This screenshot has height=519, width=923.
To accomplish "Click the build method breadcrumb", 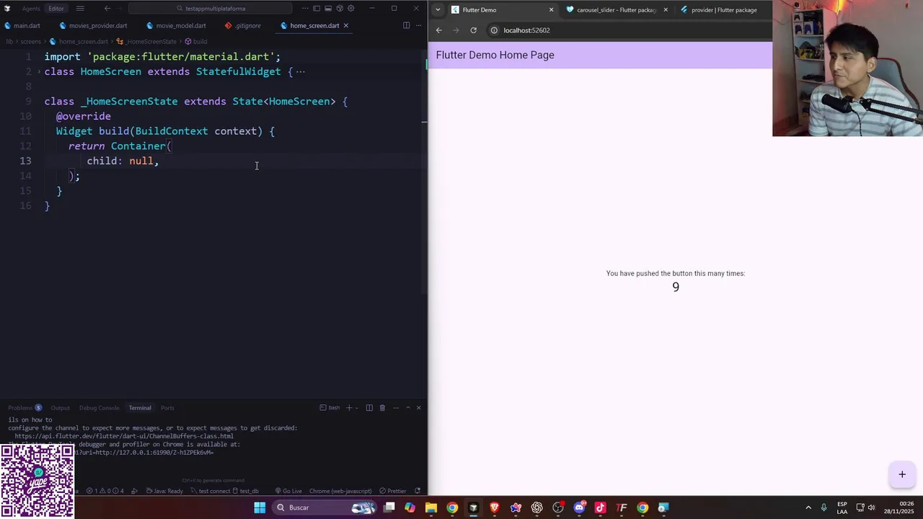I will point(196,42).
